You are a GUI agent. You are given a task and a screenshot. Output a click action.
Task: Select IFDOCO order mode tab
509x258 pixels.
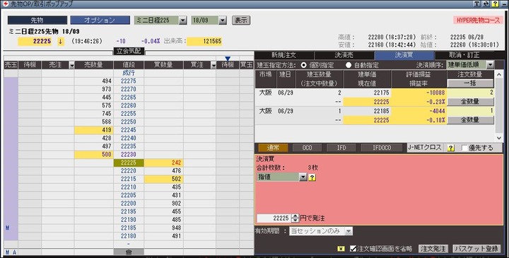pos(382,148)
